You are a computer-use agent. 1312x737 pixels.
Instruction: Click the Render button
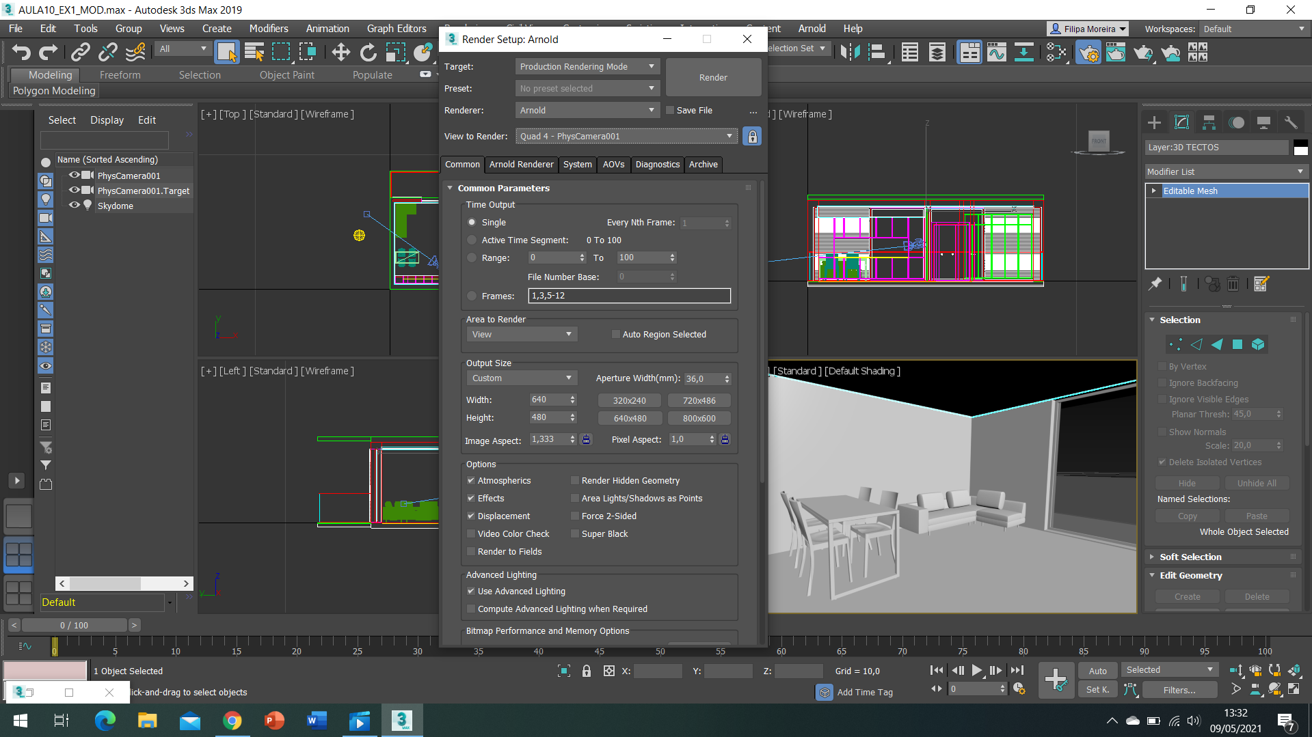click(x=713, y=77)
